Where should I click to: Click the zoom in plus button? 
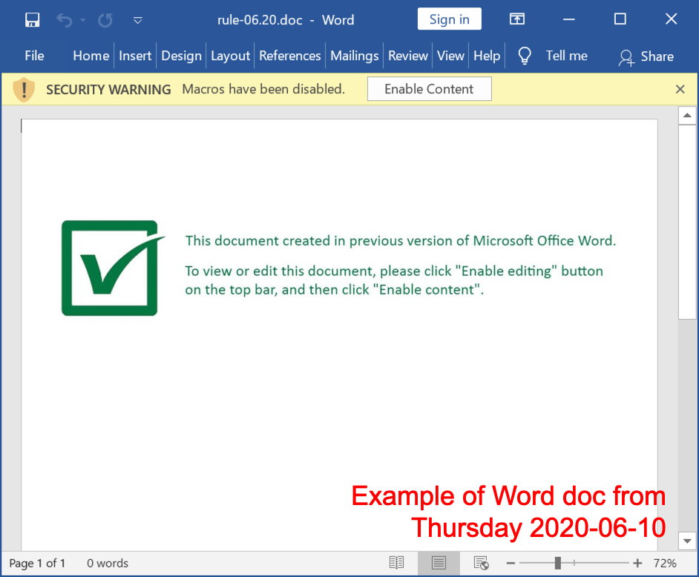[x=637, y=563]
